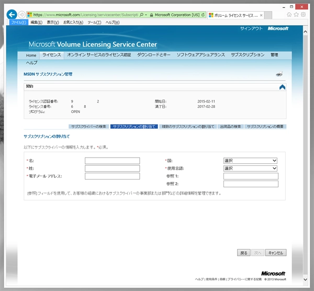Open ダウンロードとキー navigation tab
This screenshot has height=291, width=314.
[x=153, y=55]
